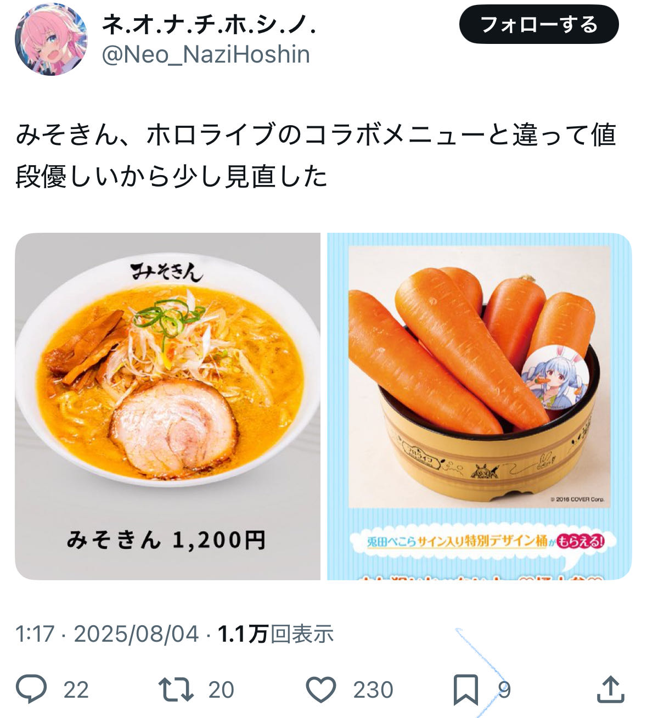
Task: Click the 2025/08/04 date link
Action: (136, 634)
